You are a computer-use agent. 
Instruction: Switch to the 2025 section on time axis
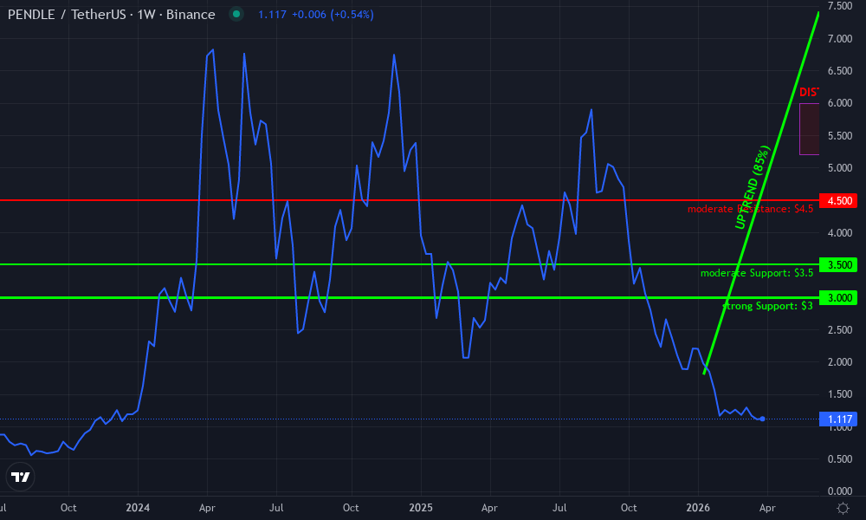[x=421, y=509]
